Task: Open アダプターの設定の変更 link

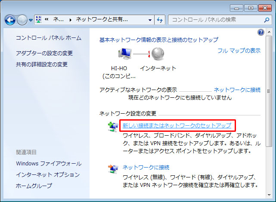Action: 44,53
